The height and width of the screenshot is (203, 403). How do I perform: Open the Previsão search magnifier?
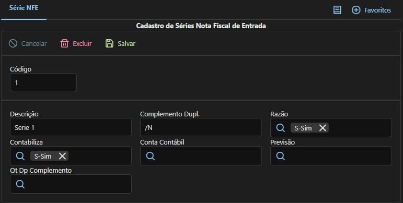[x=280, y=156]
